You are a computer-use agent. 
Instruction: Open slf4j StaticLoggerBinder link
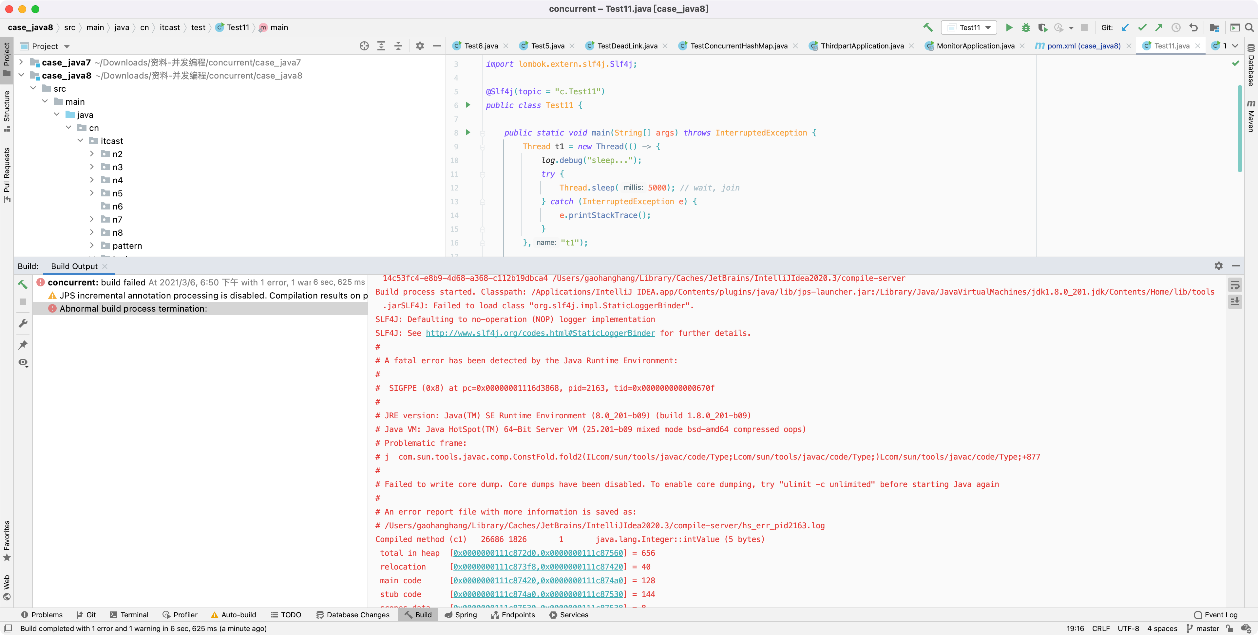click(540, 333)
